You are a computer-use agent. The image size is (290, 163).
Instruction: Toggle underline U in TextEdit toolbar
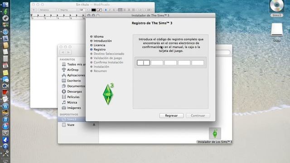pyautogui.click(x=114, y=10)
